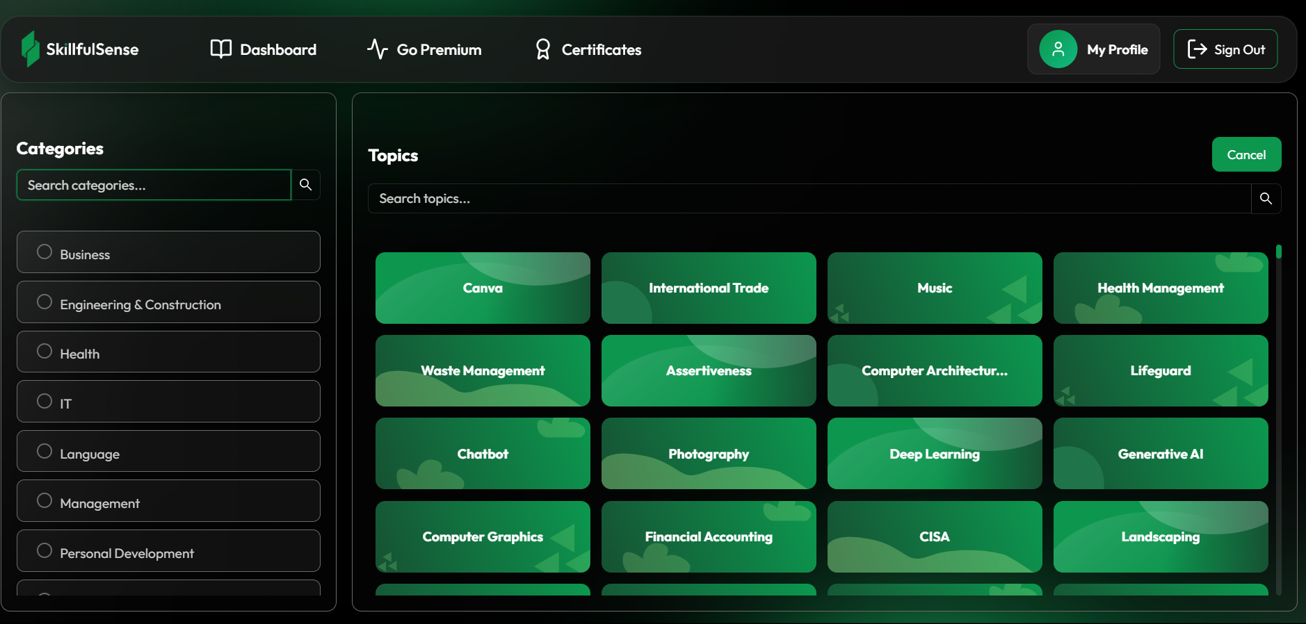Click the Search categories input field
1306x624 pixels.
point(154,185)
